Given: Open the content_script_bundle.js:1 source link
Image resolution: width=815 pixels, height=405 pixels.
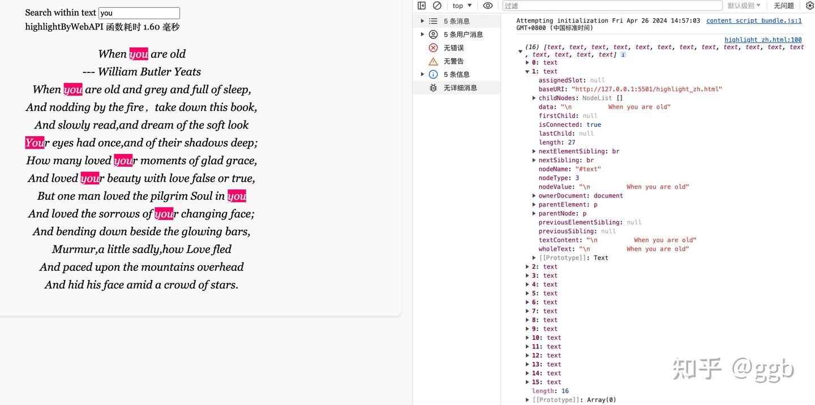Looking at the screenshot, I should [753, 20].
